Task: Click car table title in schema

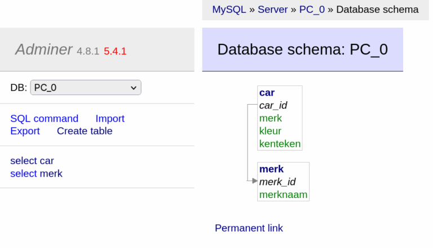Action: point(267,93)
